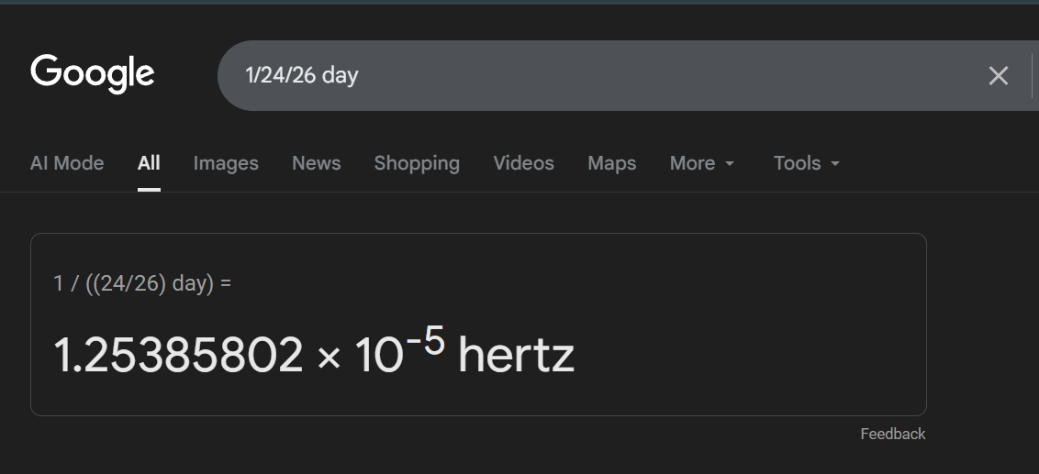The height and width of the screenshot is (474, 1039).
Task: Switch to the Videos tab
Action: pos(524,163)
